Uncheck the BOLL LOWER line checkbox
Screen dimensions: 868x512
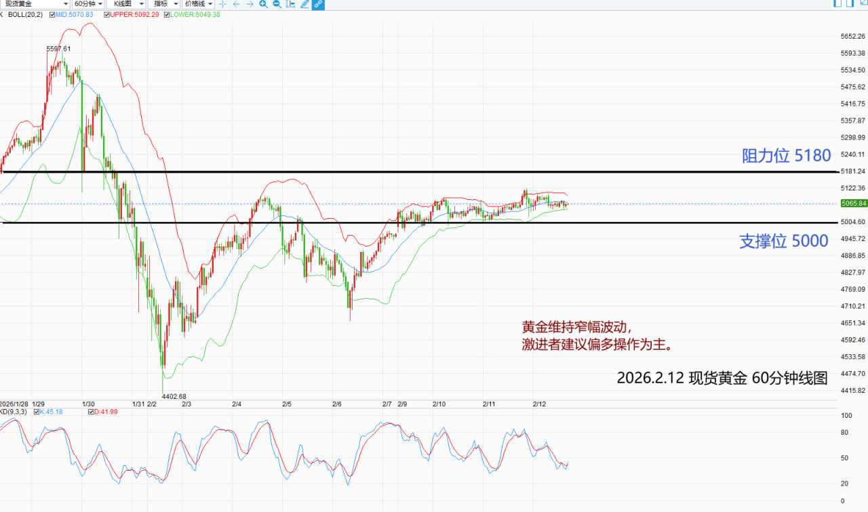pos(167,14)
